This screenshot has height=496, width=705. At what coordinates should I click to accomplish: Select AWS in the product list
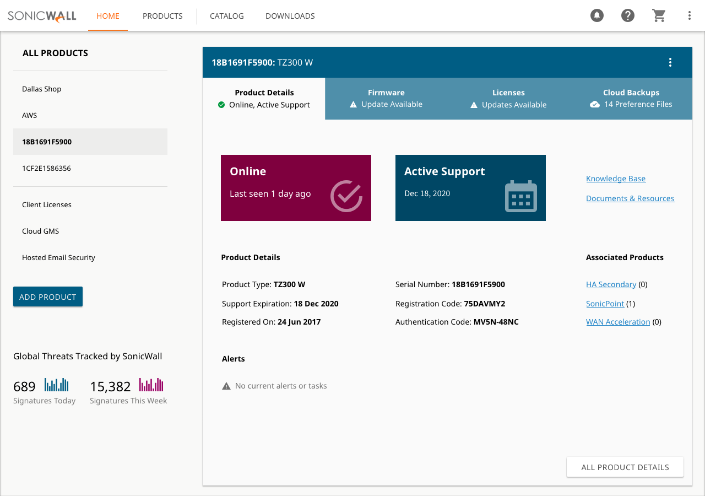pos(90,115)
